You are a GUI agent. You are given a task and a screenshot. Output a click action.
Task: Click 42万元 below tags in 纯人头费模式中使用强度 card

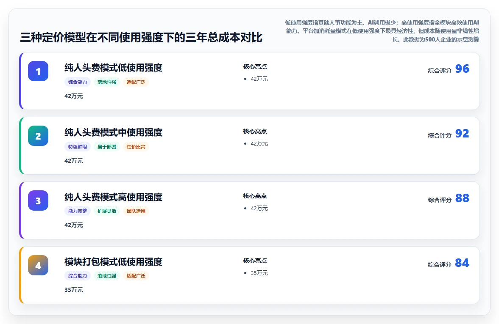click(x=73, y=161)
